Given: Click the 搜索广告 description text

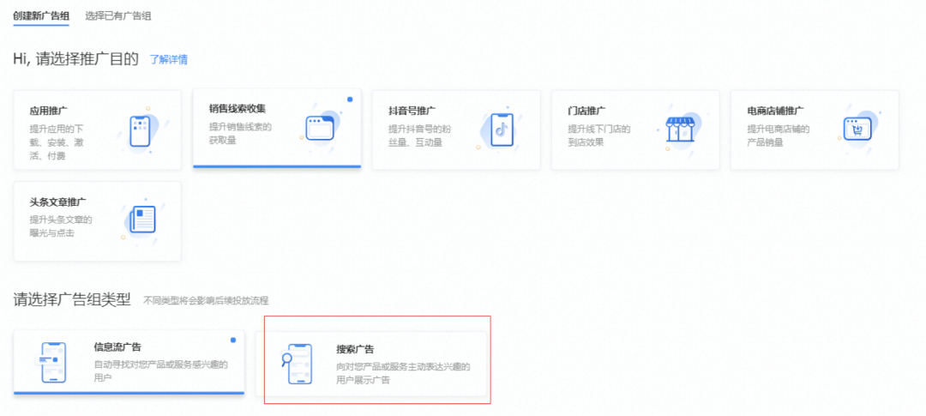Looking at the screenshot, I should (403, 373).
